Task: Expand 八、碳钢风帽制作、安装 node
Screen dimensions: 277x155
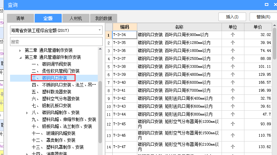Action: [27, 113]
